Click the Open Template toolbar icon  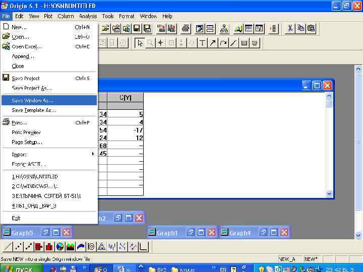[x=116, y=29]
